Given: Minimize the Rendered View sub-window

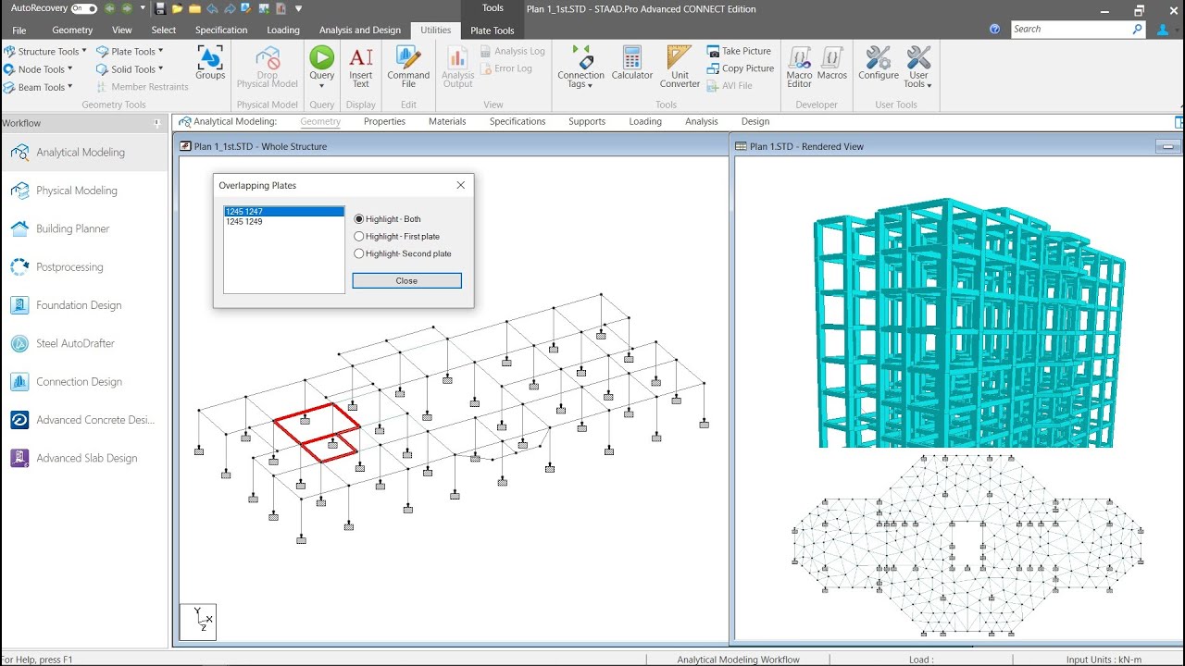Looking at the screenshot, I should point(1168,146).
